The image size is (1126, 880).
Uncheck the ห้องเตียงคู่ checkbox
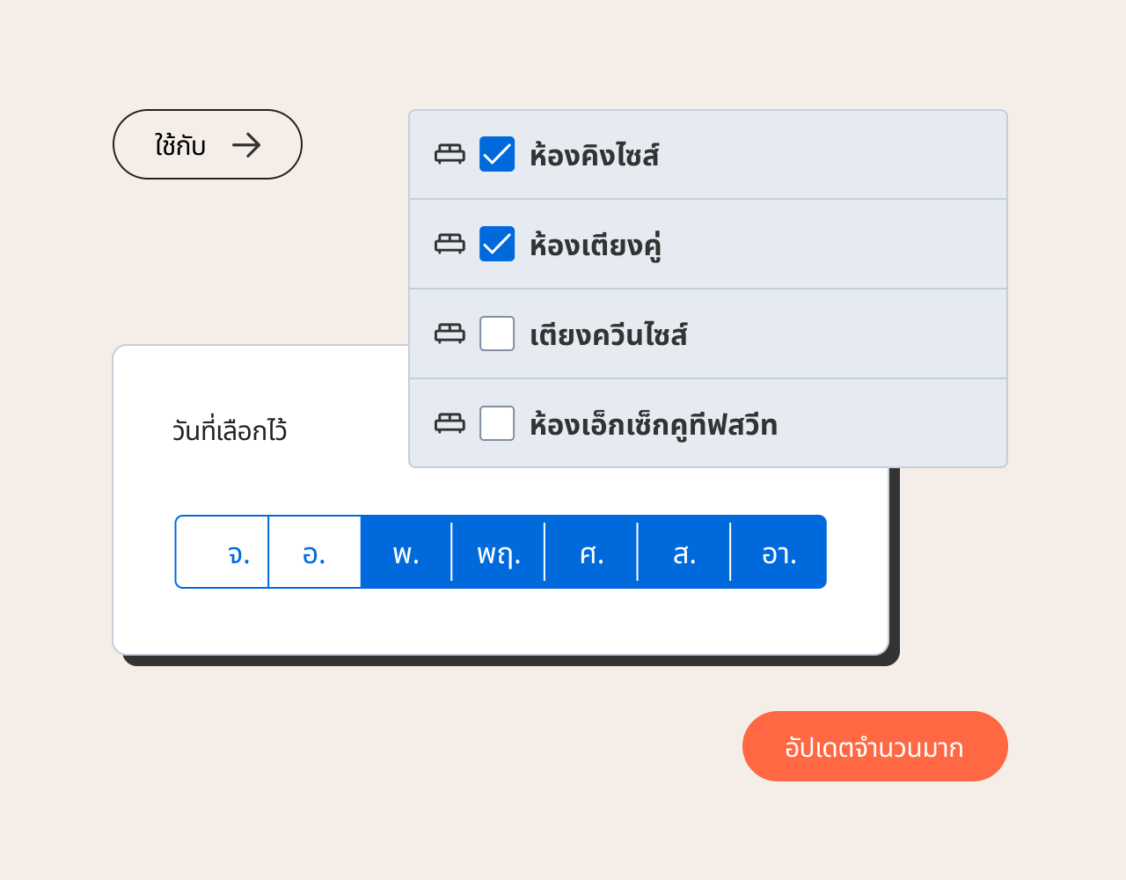tap(497, 244)
